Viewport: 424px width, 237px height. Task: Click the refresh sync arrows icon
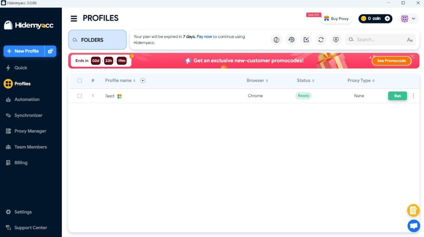click(321, 40)
